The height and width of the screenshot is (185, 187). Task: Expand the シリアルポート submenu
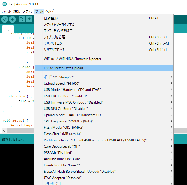pyautogui.click(x=104, y=183)
